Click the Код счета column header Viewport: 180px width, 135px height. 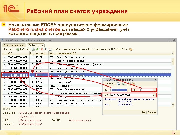(x=42, y=53)
